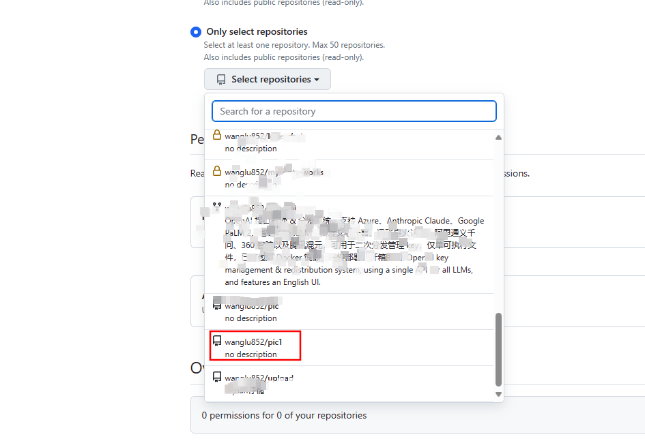Select the 'Only select repositories' radio button
Viewport: 645px width, 441px height.
(196, 32)
